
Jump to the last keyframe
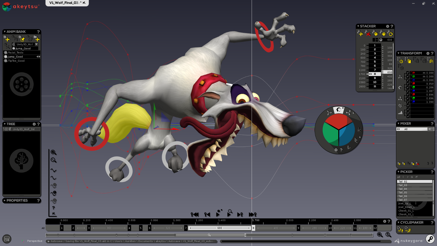pyautogui.click(x=253, y=214)
